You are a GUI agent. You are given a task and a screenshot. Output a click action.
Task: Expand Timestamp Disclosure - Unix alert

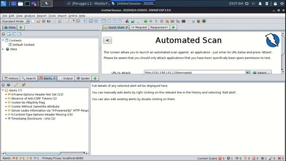6,119
